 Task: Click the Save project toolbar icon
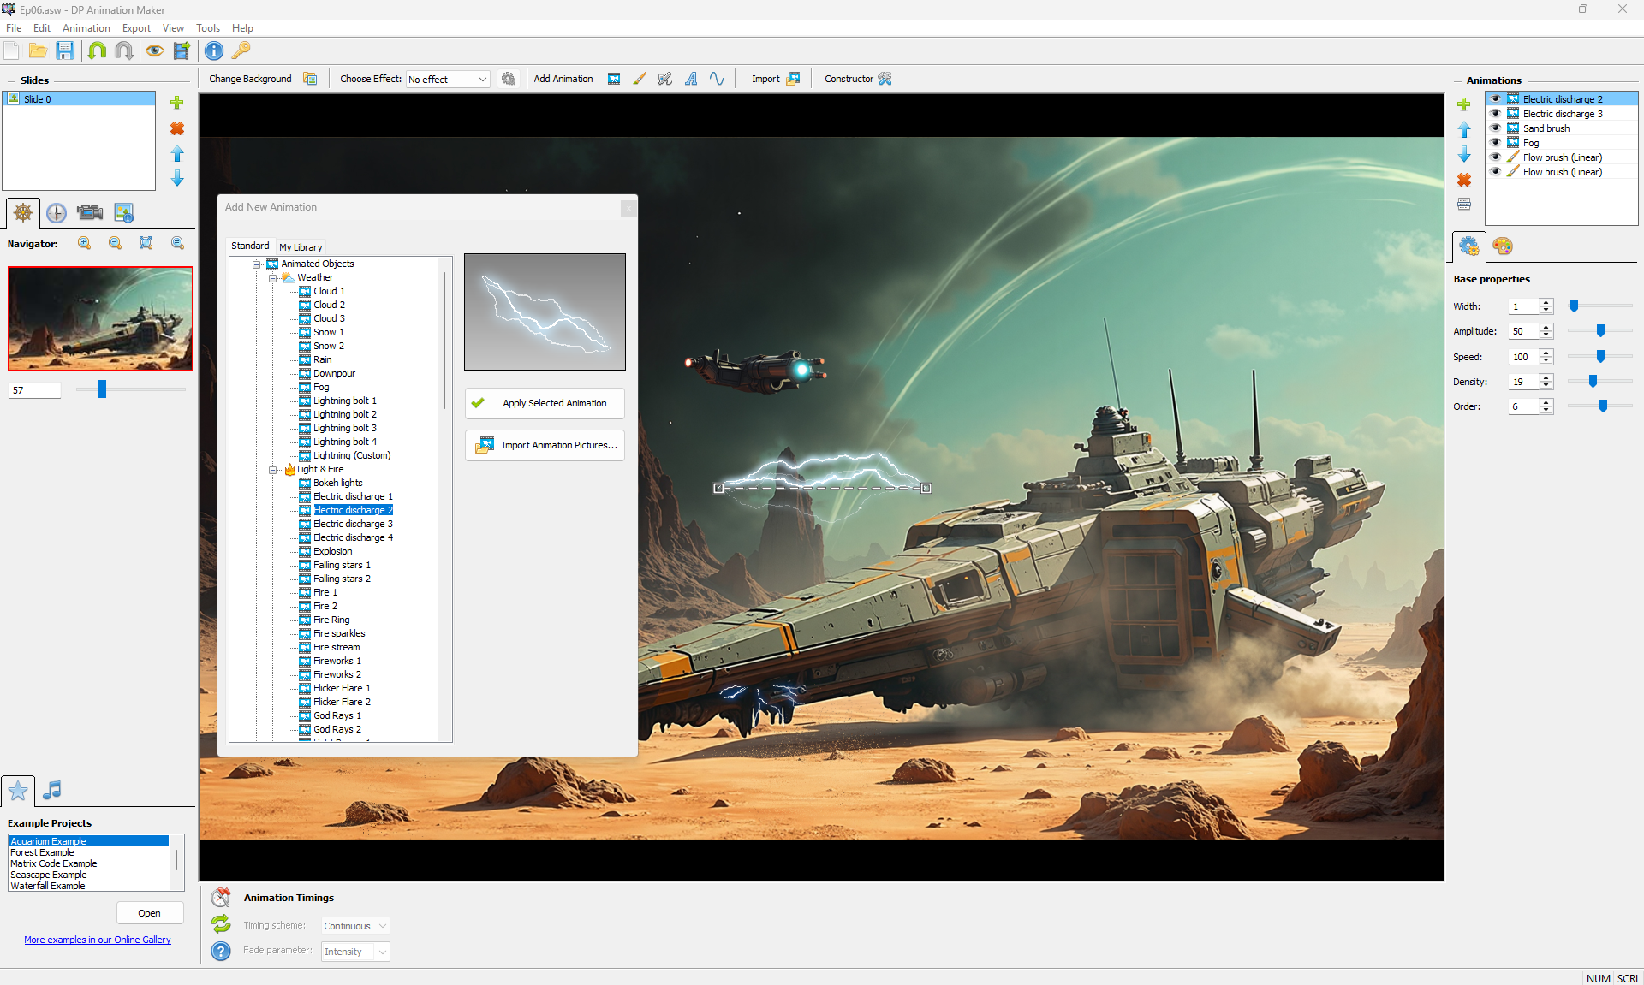65,51
